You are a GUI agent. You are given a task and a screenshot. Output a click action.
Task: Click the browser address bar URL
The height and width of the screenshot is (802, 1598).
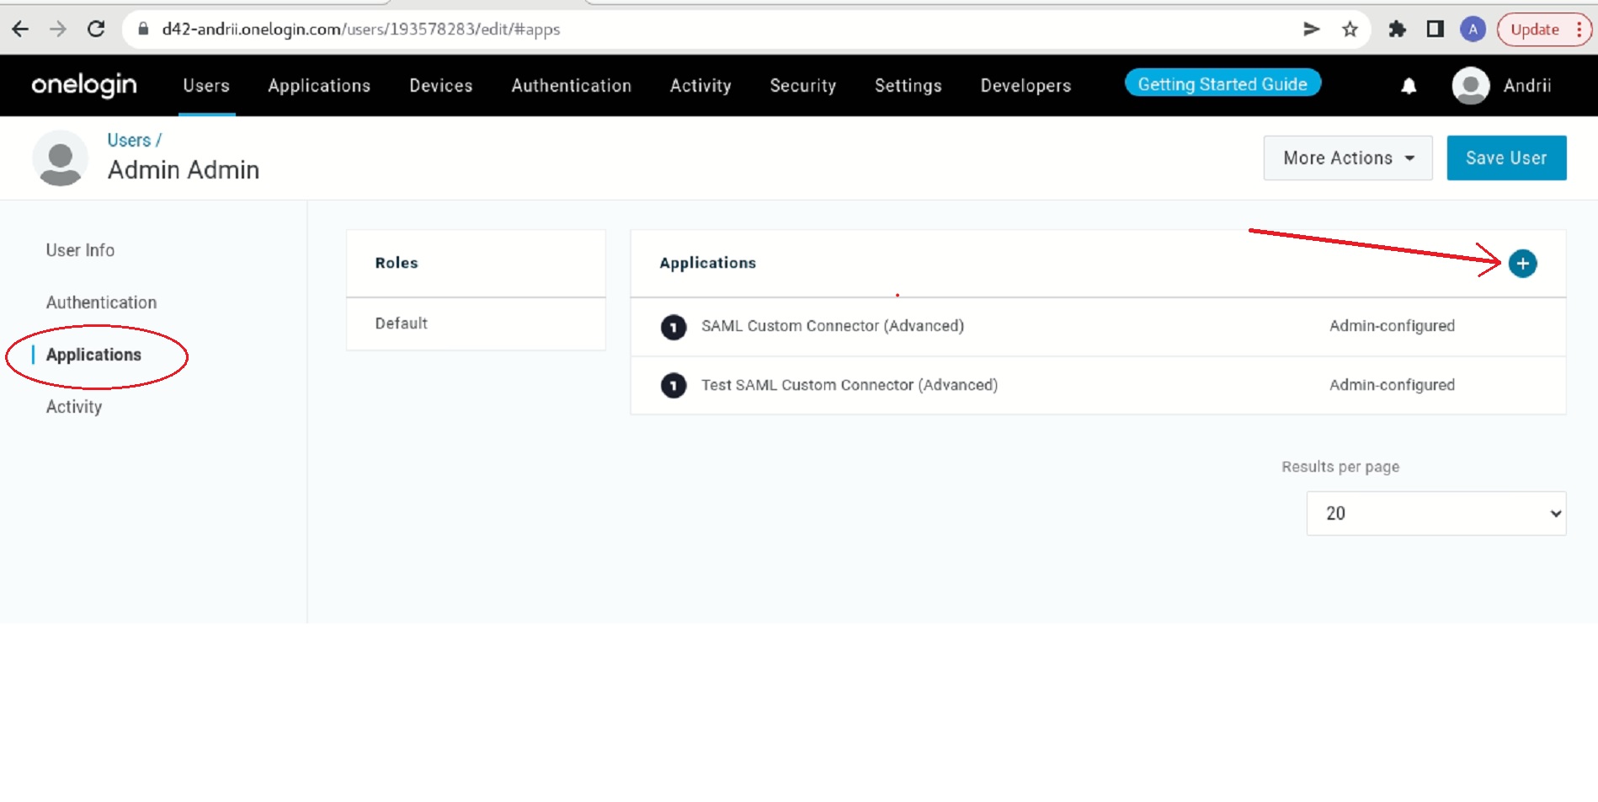360,29
